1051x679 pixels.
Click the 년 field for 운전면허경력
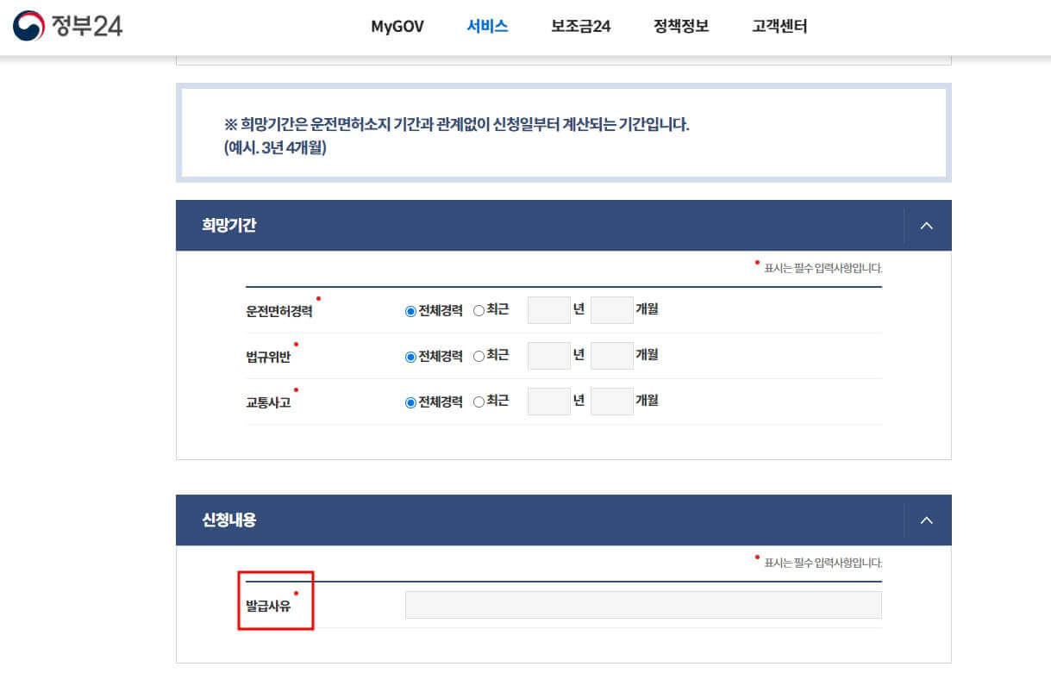549,309
